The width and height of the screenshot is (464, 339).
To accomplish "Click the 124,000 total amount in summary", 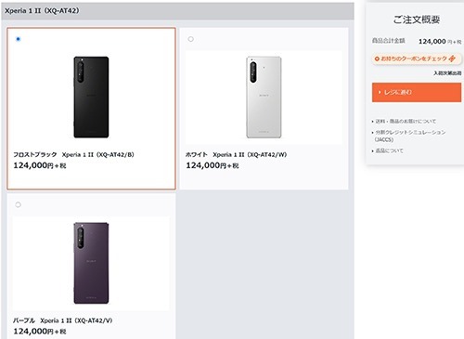I will [432, 42].
